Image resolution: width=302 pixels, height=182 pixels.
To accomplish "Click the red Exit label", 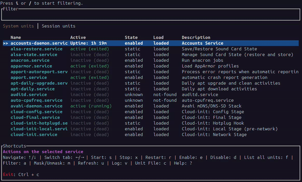I will (x=8, y=174).
